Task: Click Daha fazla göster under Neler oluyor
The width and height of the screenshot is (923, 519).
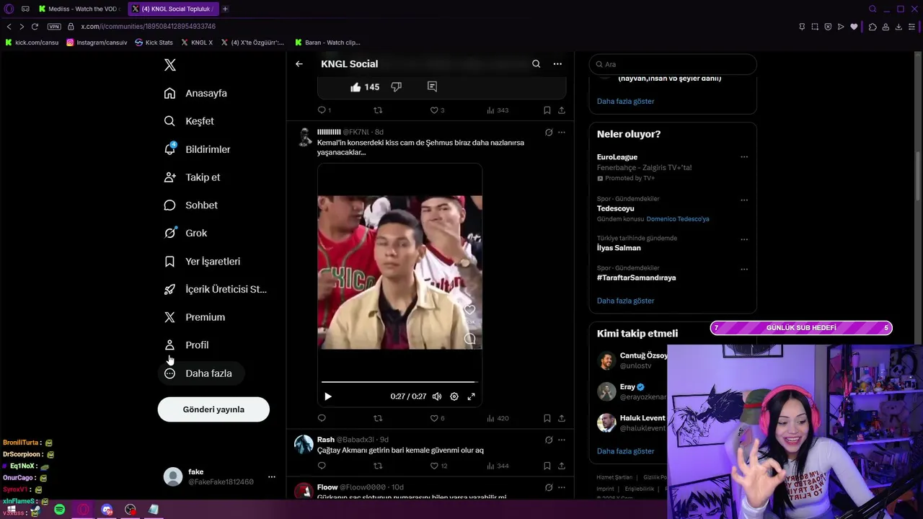Action: coord(625,301)
